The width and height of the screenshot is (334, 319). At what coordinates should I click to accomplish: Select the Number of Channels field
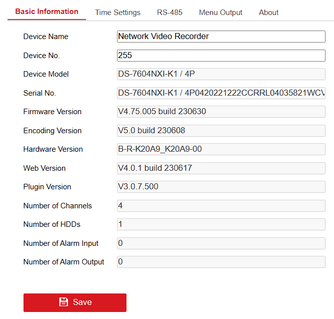[221, 206]
